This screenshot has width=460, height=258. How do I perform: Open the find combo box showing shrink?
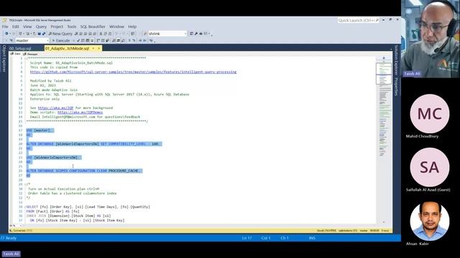point(167,34)
